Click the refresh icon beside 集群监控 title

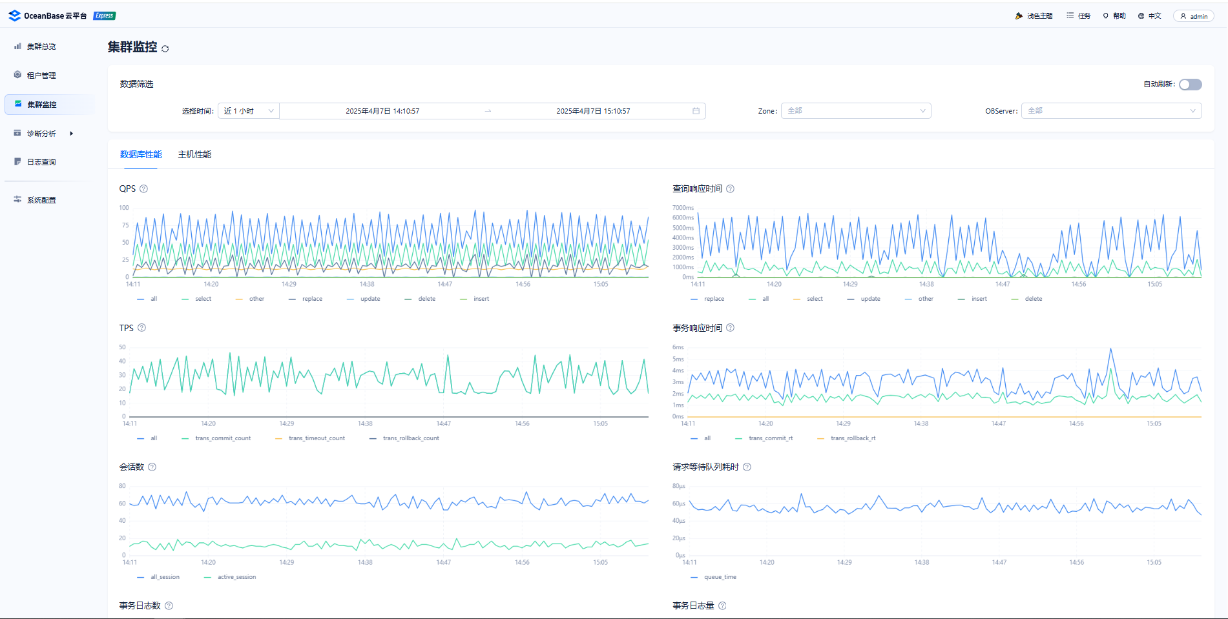click(x=165, y=48)
